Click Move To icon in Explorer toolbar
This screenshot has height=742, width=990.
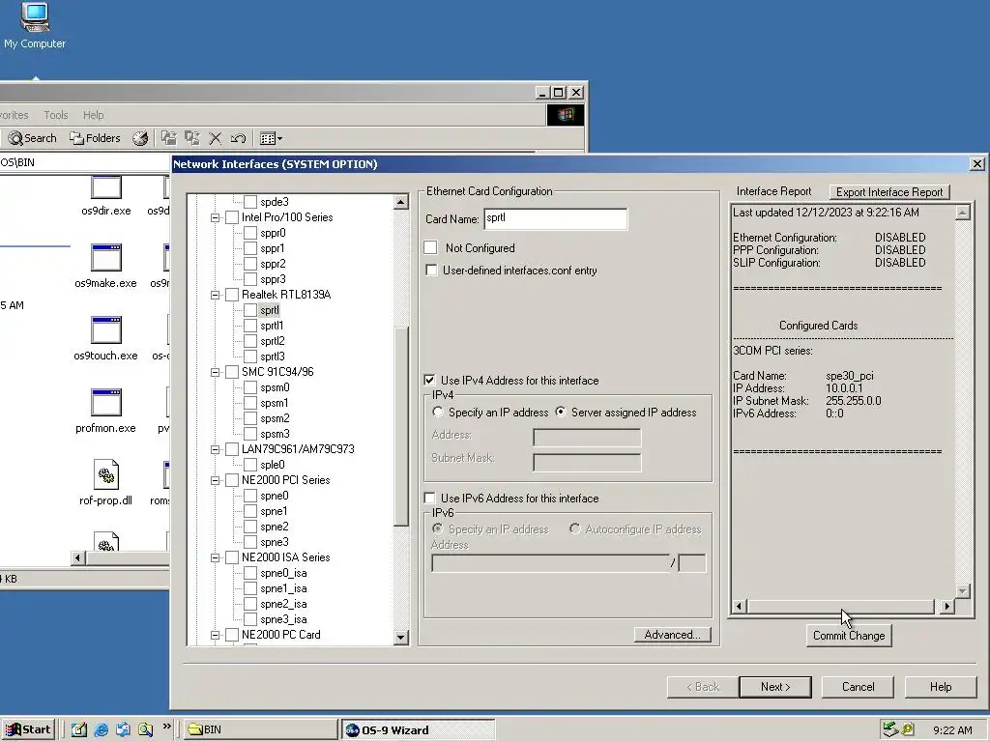point(168,138)
